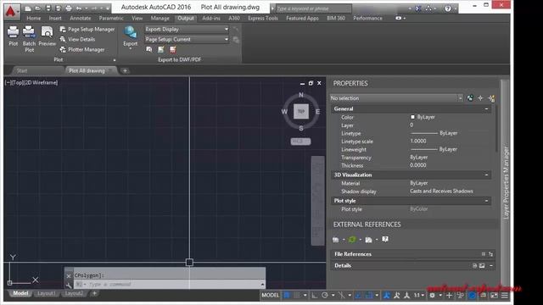The width and height of the screenshot is (543, 305).
Task: Toggle grid display in status bar
Action: point(287,296)
